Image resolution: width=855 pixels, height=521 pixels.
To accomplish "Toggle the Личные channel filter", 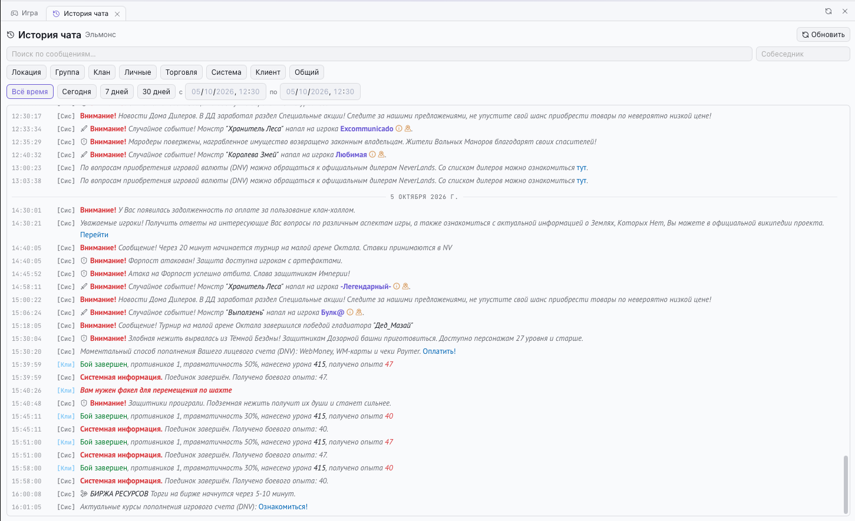I will (x=138, y=72).
